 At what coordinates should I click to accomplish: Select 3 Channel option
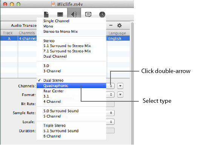[x=71, y=71]
